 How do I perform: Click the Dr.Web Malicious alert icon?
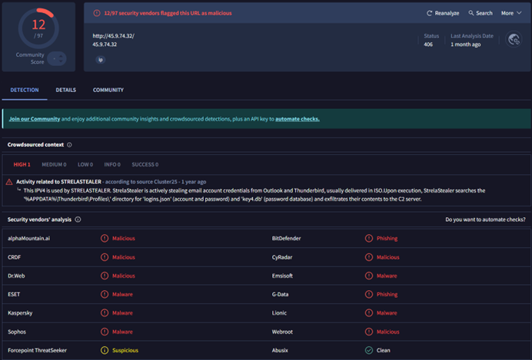105,276
